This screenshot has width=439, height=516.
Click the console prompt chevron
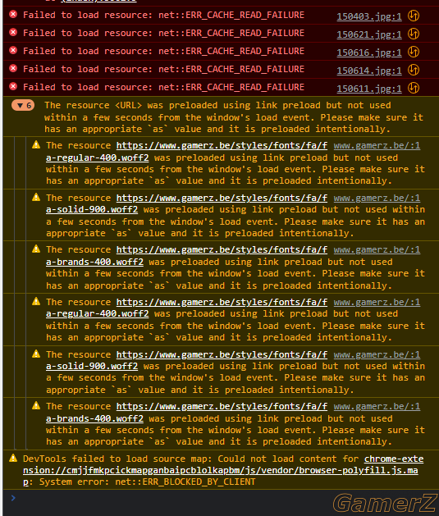[13, 498]
